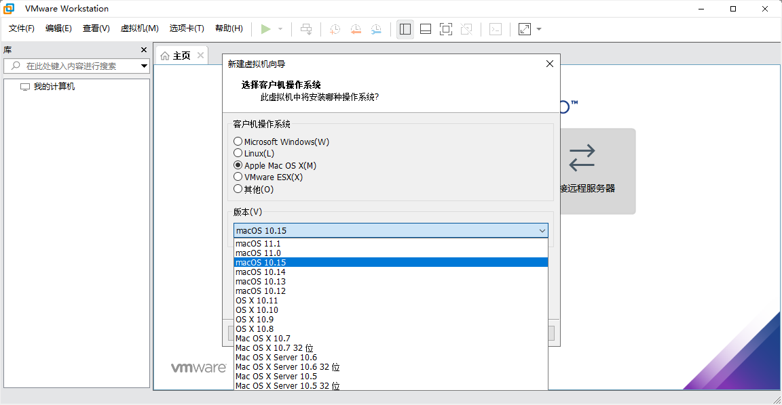Choose Mac OS X 10.7 list entry

pyautogui.click(x=391, y=338)
